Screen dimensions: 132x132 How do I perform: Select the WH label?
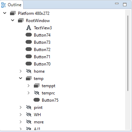37,115
